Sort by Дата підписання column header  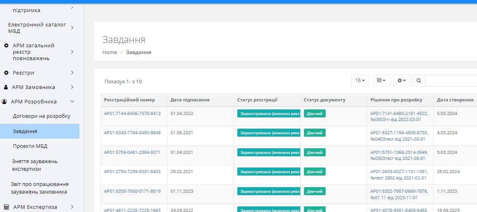(x=190, y=100)
